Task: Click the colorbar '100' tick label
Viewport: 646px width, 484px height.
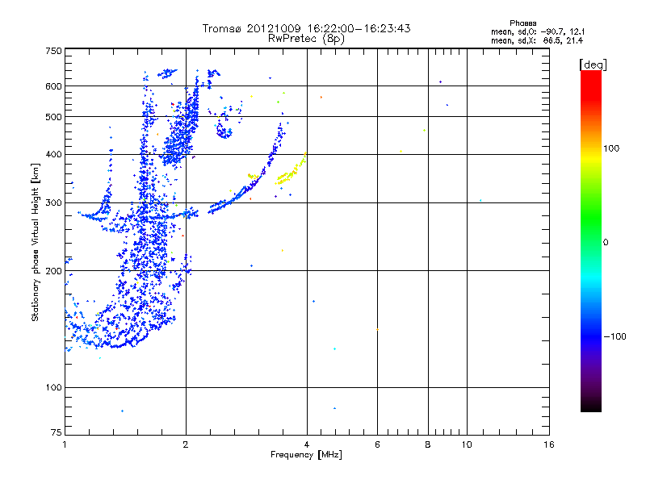Action: [x=611, y=148]
